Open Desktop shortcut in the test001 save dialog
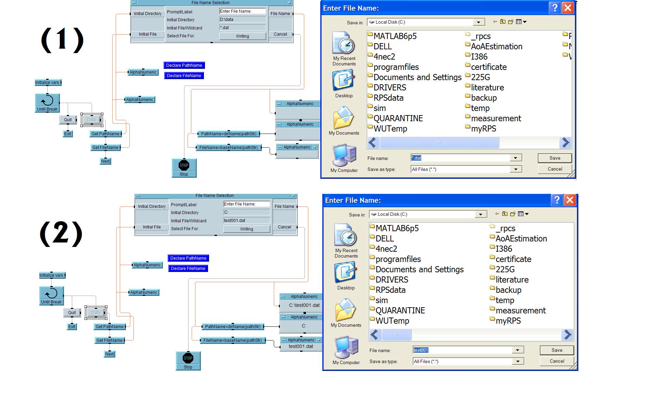Screen dimensions: 657x411 point(346,276)
